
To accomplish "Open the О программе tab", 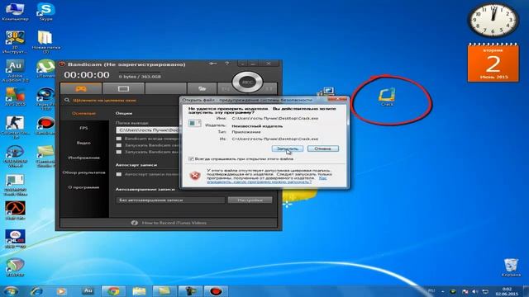I will pos(84,187).
